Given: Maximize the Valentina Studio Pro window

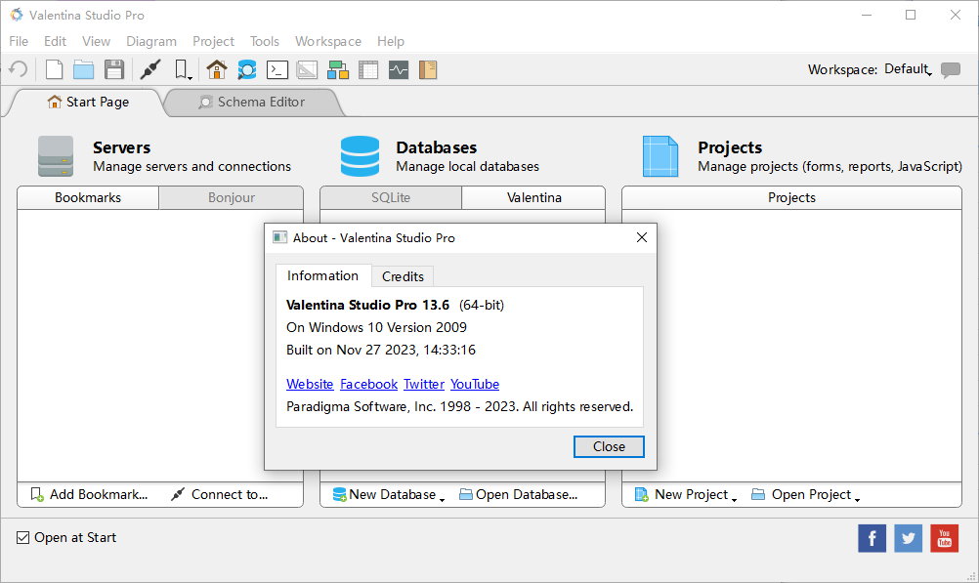Looking at the screenshot, I should coord(911,15).
